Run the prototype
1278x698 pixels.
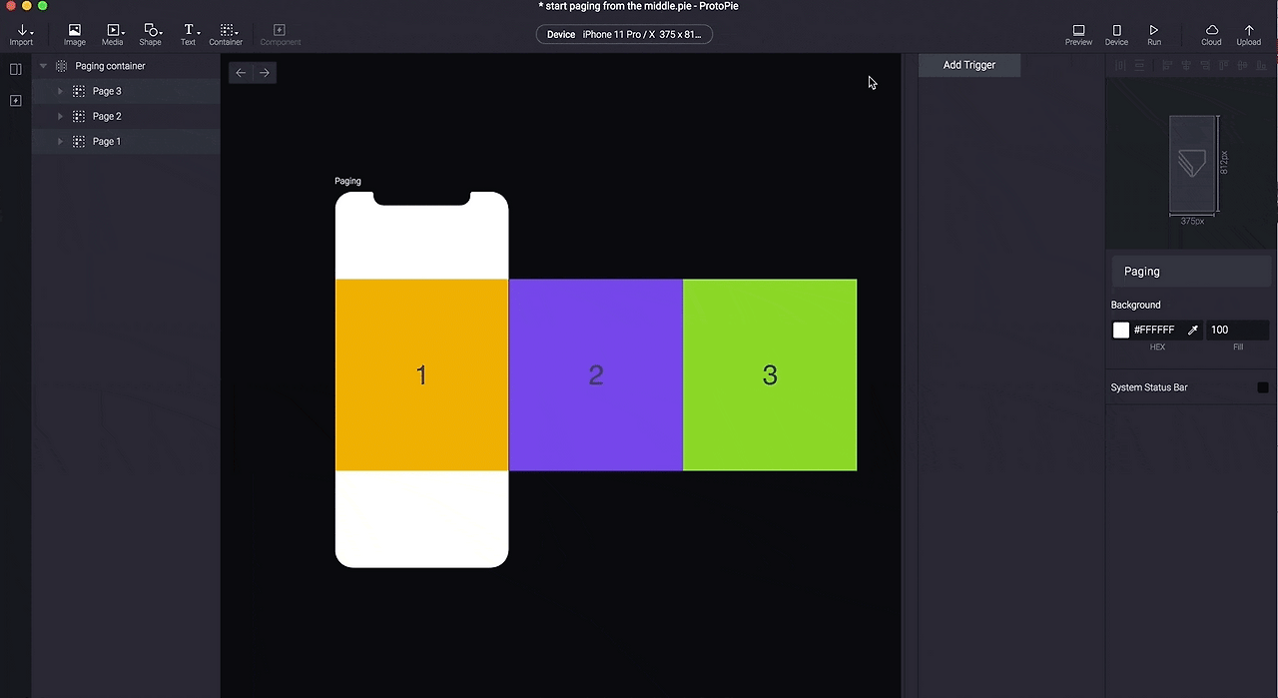click(x=1154, y=35)
